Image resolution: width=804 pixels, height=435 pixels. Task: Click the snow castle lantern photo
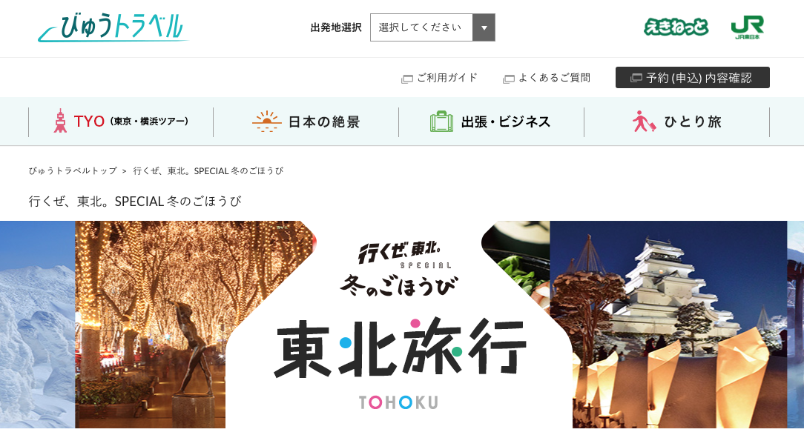[668, 325]
